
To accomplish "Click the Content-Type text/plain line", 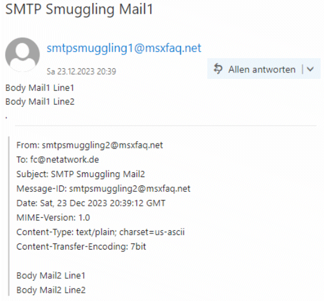I will point(100,232).
